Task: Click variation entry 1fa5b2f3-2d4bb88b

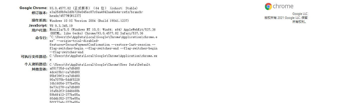Action: tap(65, 91)
